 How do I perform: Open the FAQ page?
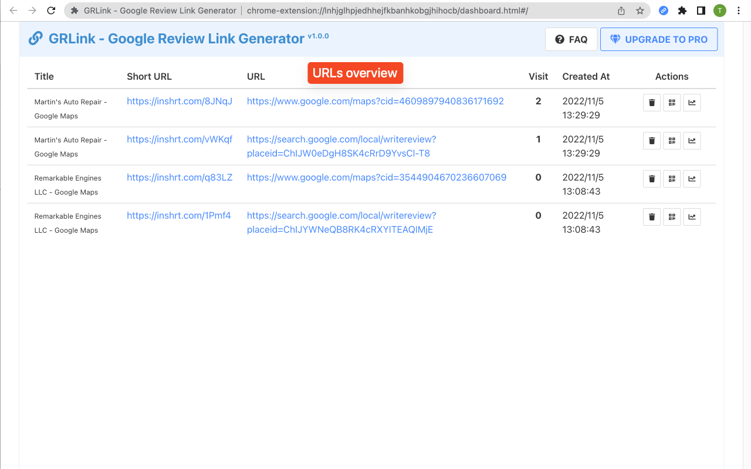pos(571,39)
